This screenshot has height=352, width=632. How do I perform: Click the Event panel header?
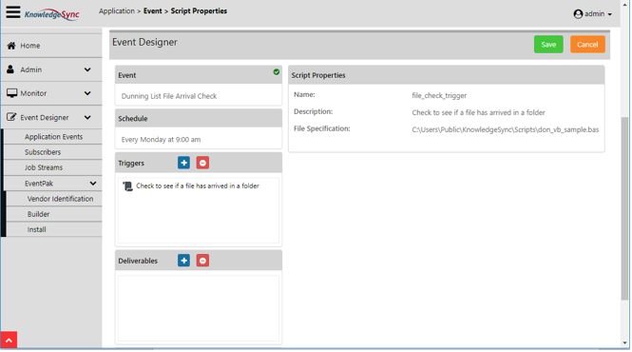(x=199, y=75)
